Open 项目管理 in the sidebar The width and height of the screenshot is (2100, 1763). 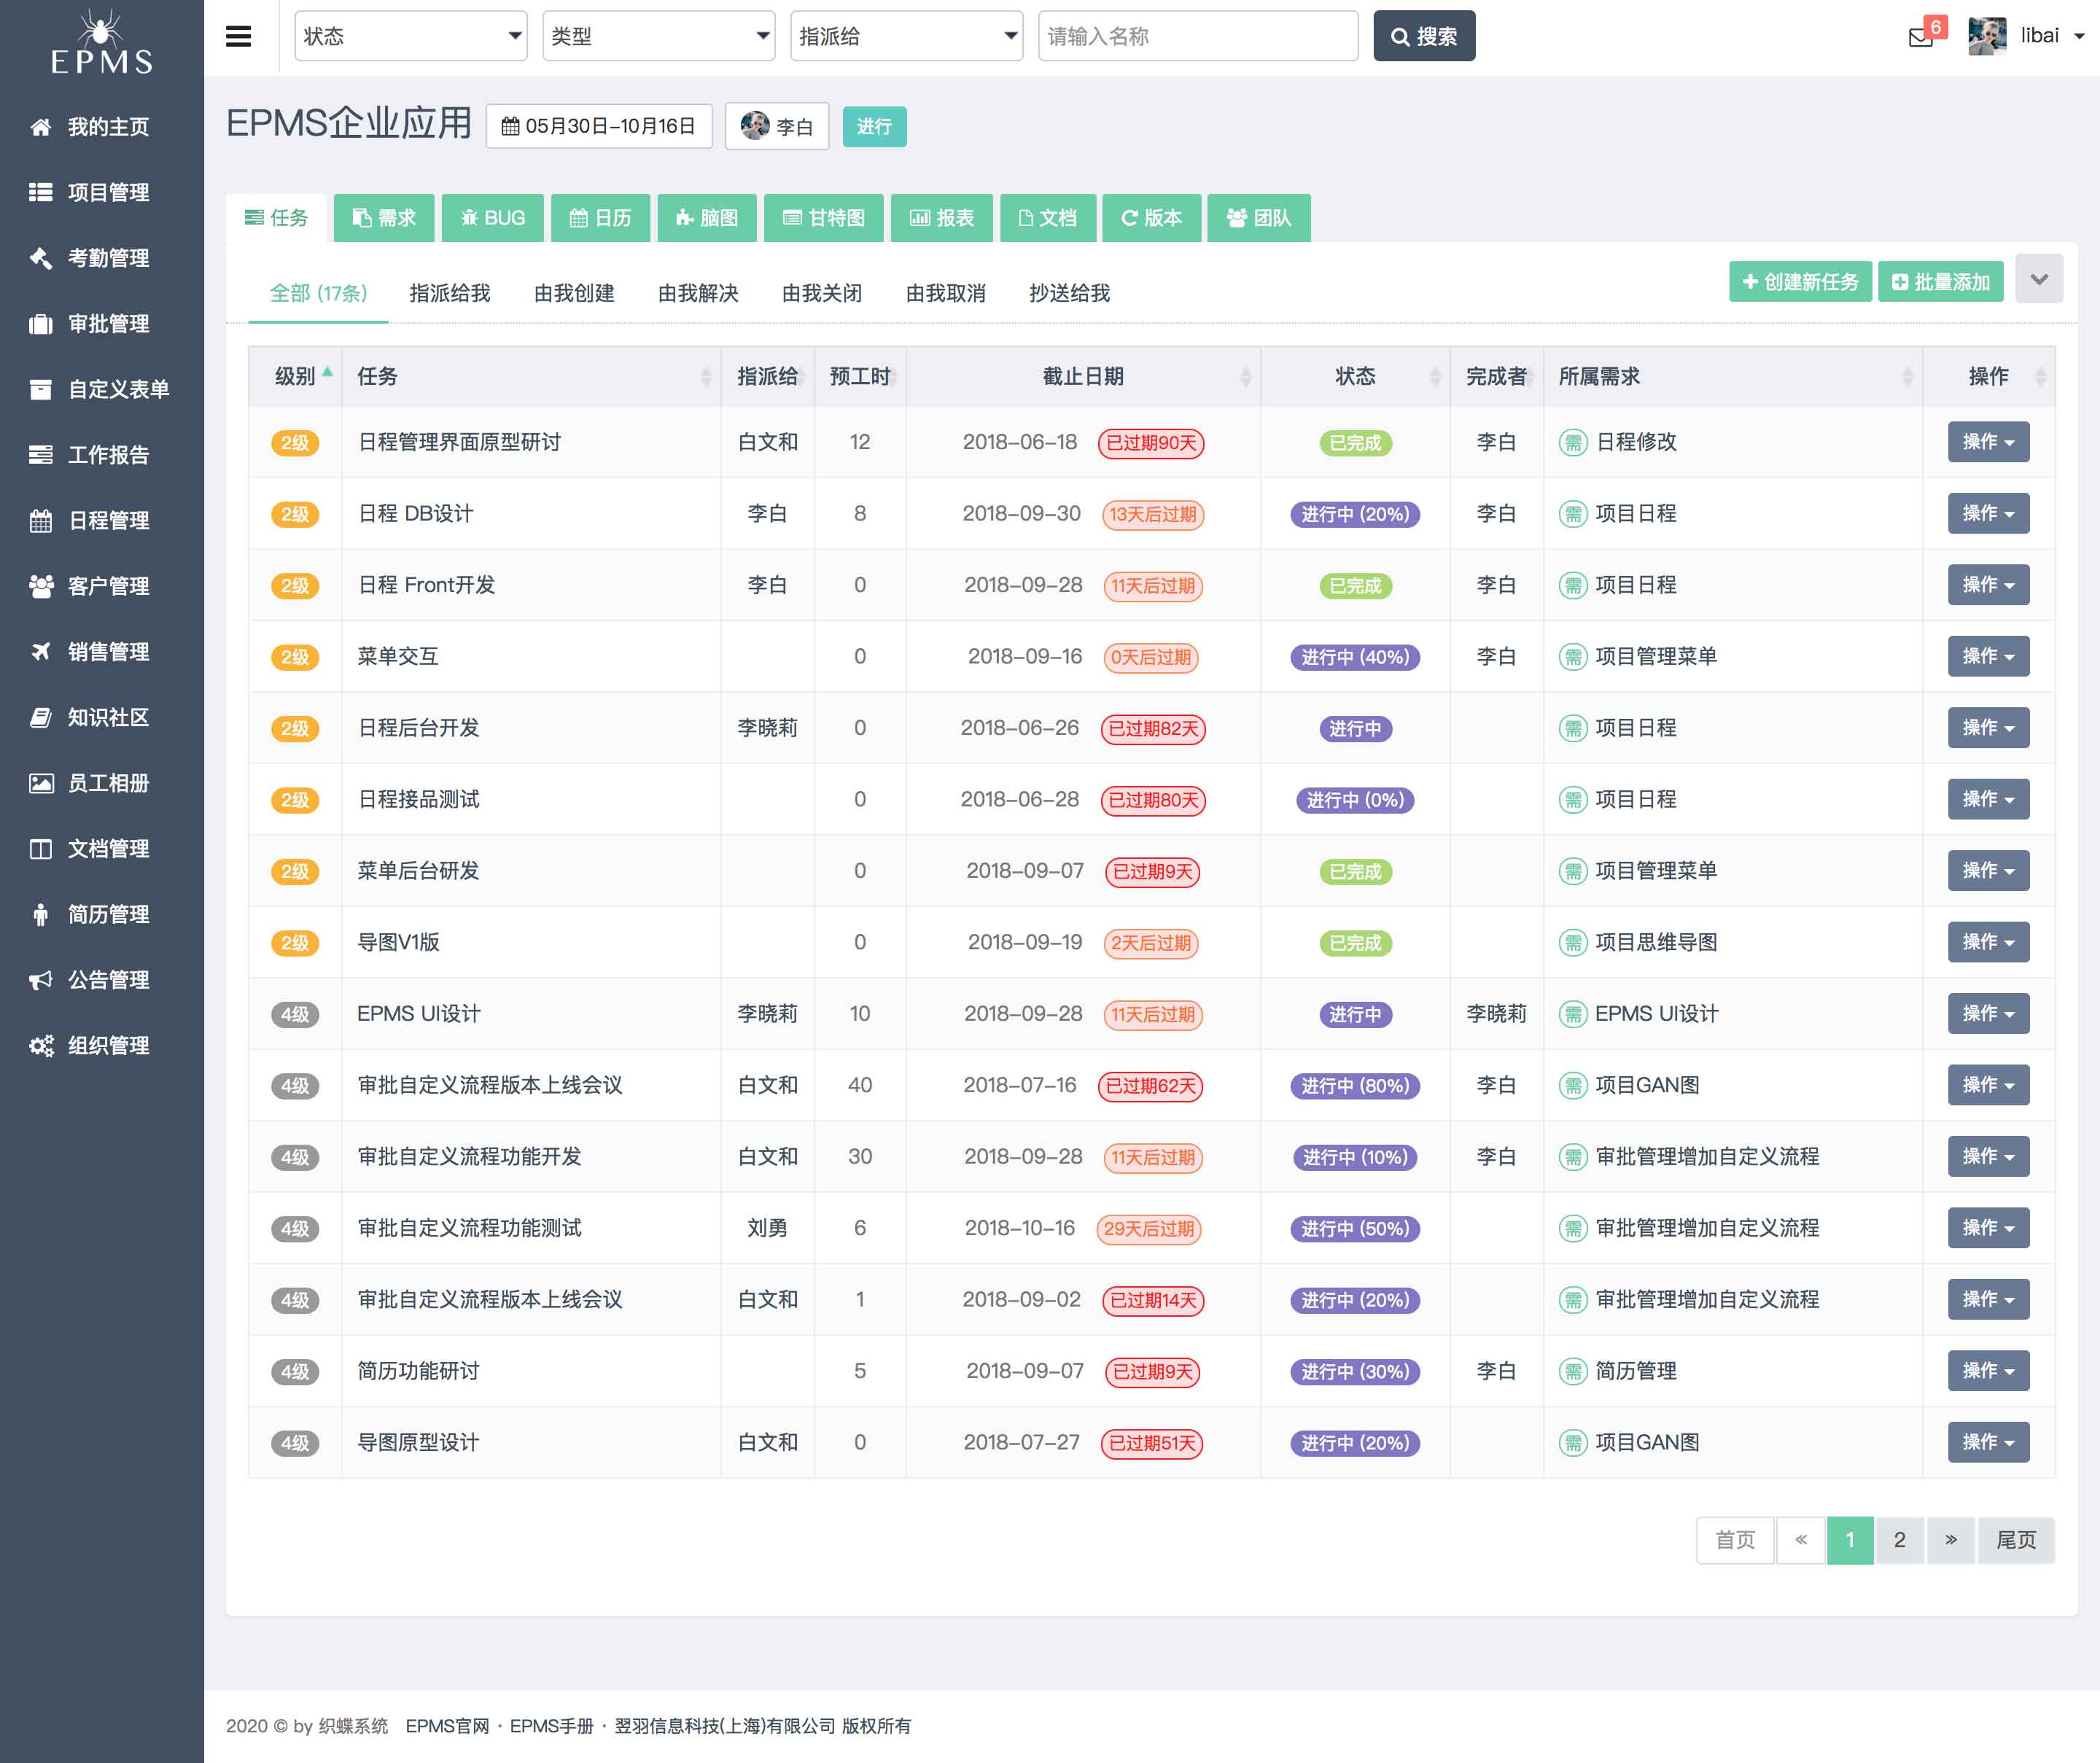click(102, 192)
